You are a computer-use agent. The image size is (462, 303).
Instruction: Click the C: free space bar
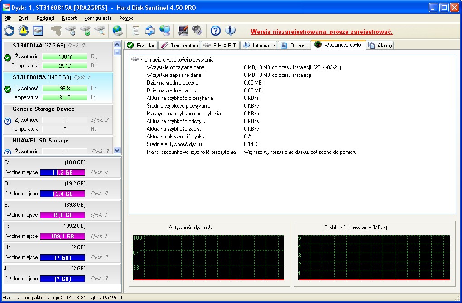click(x=63, y=172)
